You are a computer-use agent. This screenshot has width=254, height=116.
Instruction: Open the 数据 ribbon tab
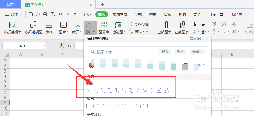[153, 15]
